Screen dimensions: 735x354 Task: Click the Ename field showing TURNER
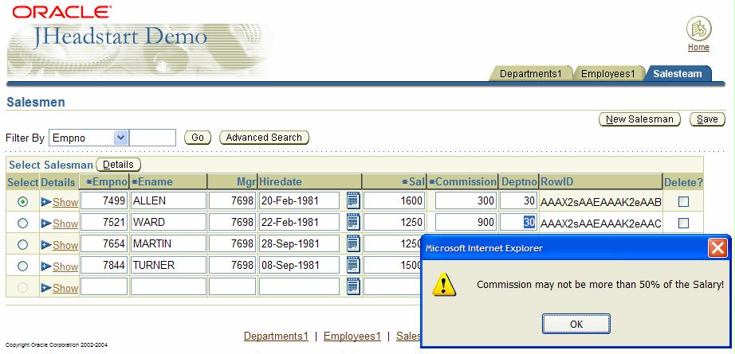pos(168,265)
